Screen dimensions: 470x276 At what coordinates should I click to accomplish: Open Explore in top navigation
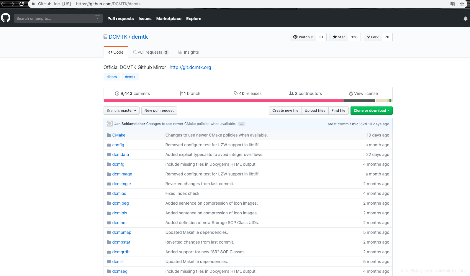click(194, 19)
